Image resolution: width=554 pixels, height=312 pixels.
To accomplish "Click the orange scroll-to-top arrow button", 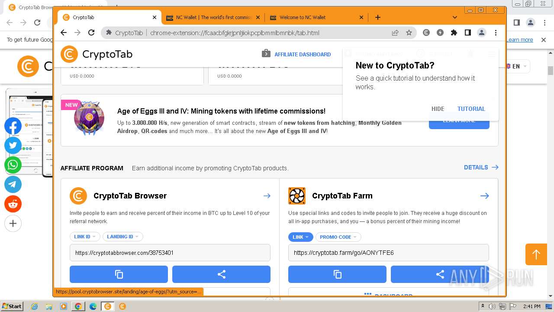I will click(x=536, y=254).
